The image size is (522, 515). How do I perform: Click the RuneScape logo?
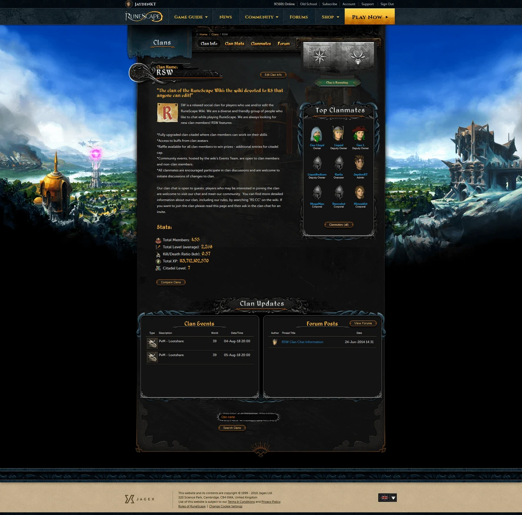[144, 17]
